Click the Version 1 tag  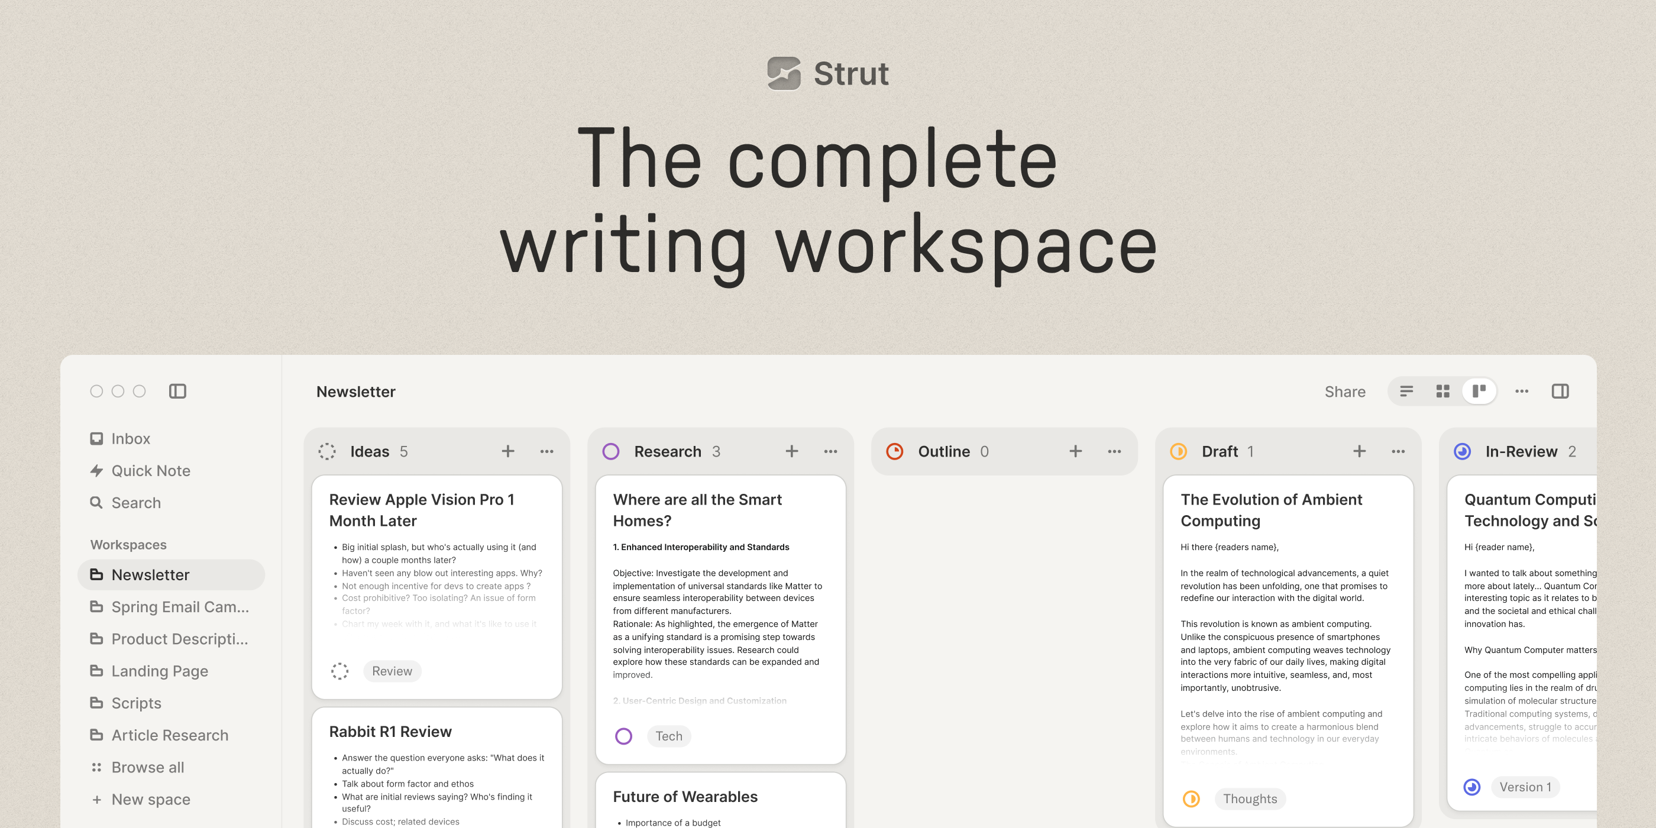click(1525, 787)
